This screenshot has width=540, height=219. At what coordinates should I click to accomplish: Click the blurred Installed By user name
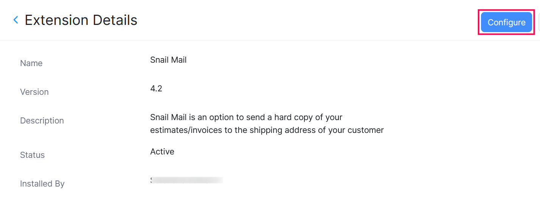pyautogui.click(x=186, y=180)
